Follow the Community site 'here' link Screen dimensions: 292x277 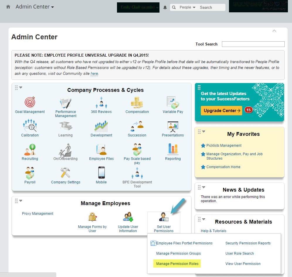click(x=94, y=74)
